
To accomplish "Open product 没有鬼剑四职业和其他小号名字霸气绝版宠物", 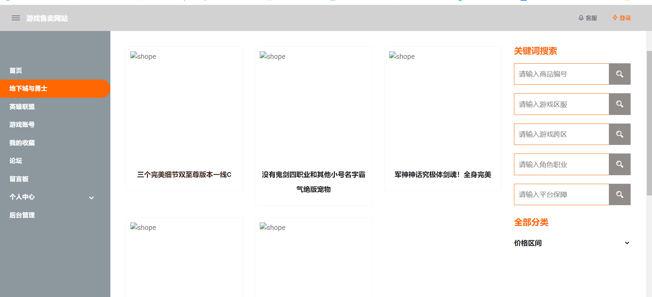I will [314, 182].
